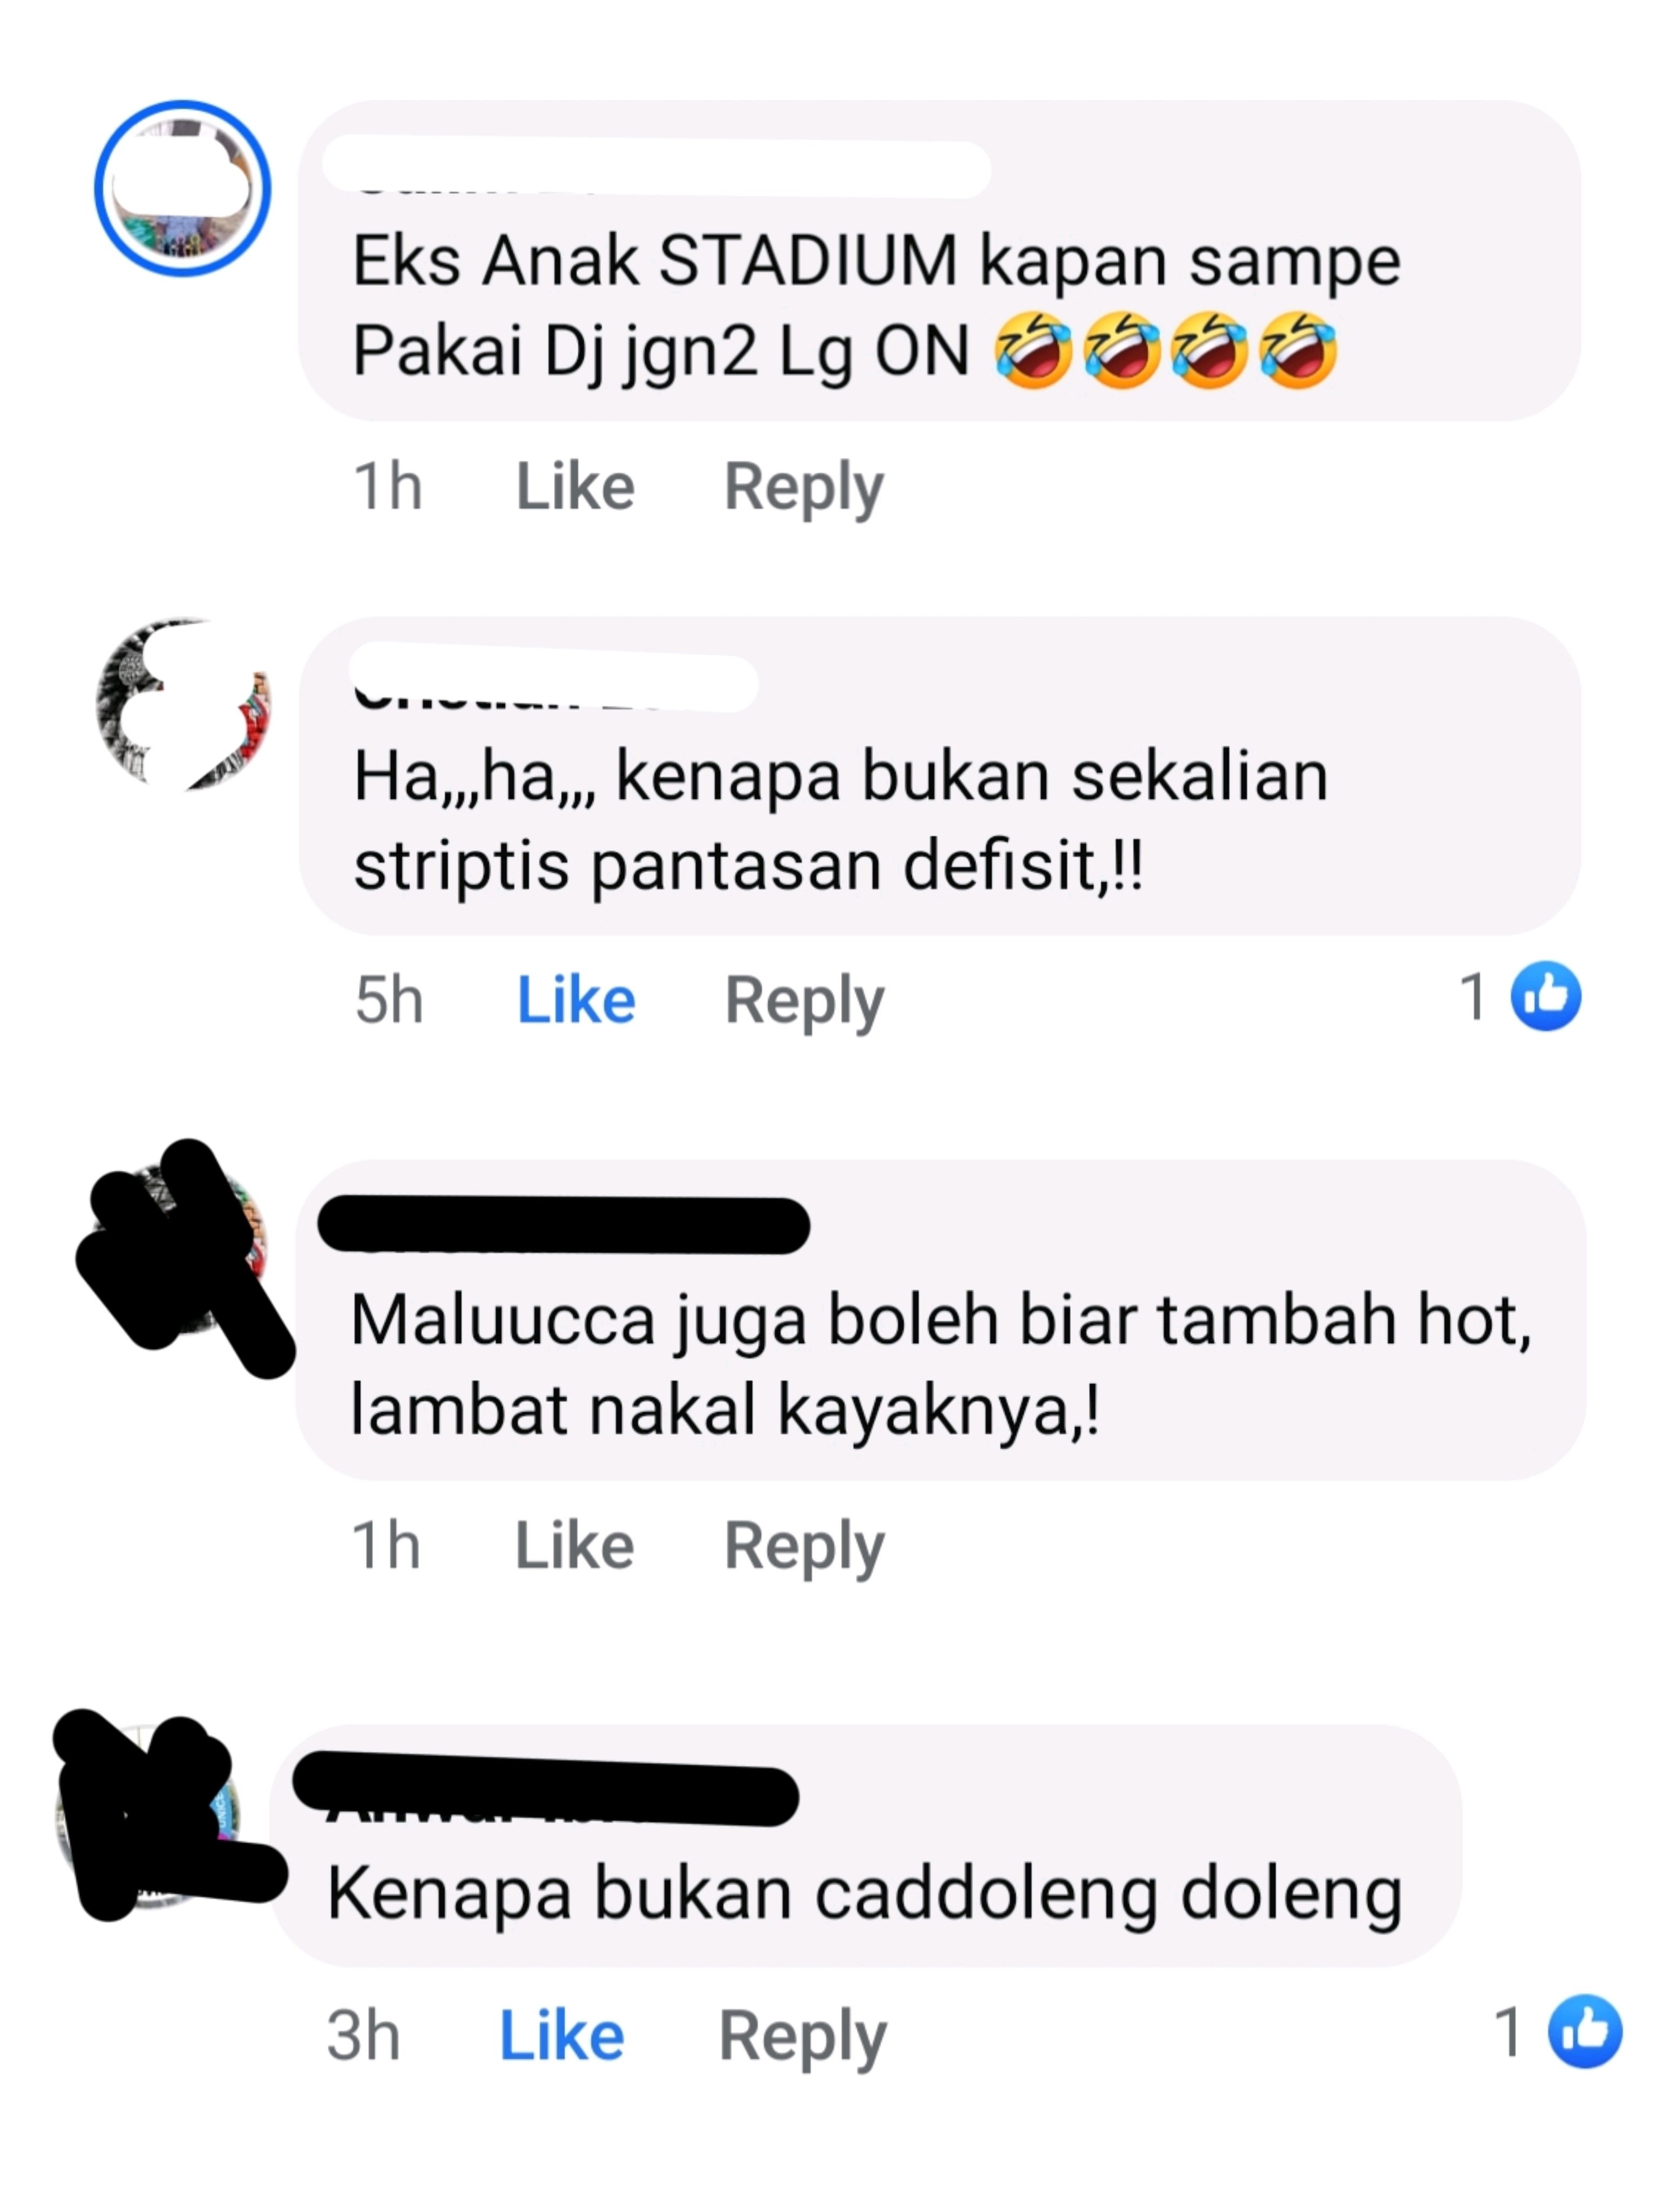The height and width of the screenshot is (2212, 1677).
Task: Like the Eks Anak STADIUM comment
Action: click(575, 487)
